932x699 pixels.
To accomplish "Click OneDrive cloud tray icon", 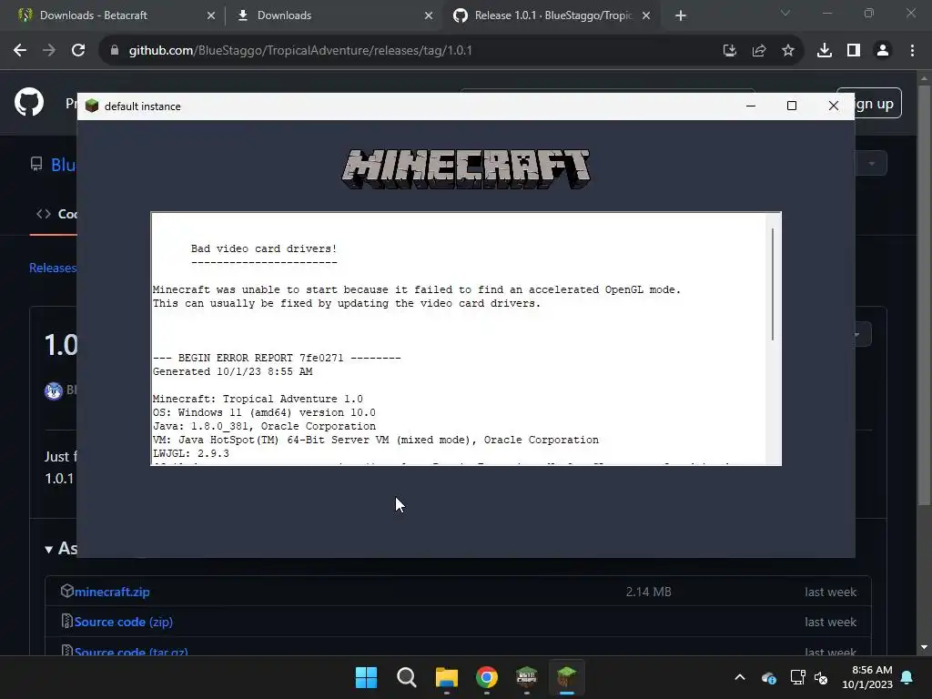I will (768, 677).
